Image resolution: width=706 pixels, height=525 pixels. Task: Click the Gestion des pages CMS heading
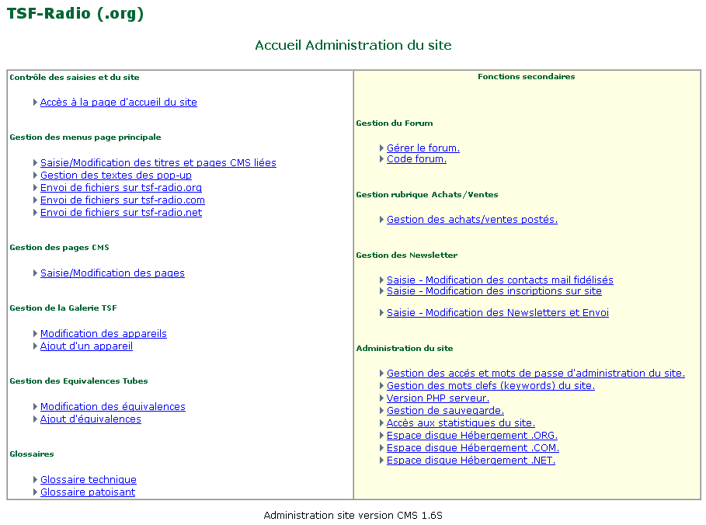tap(60, 247)
